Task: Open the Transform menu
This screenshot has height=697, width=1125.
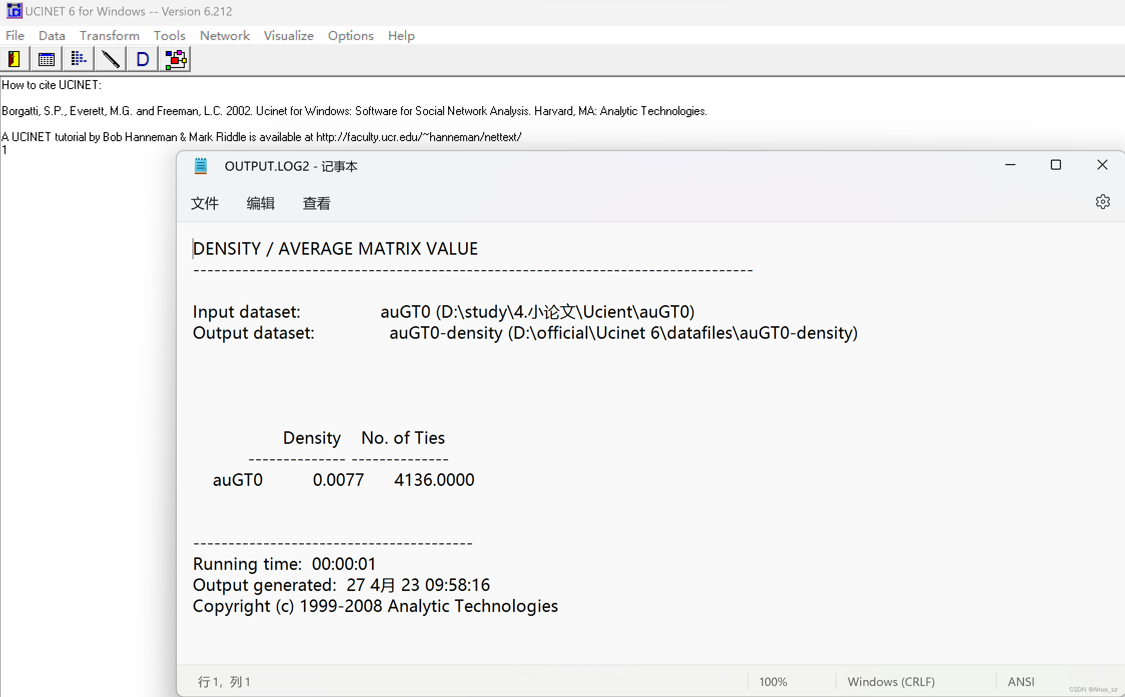Action: click(109, 36)
